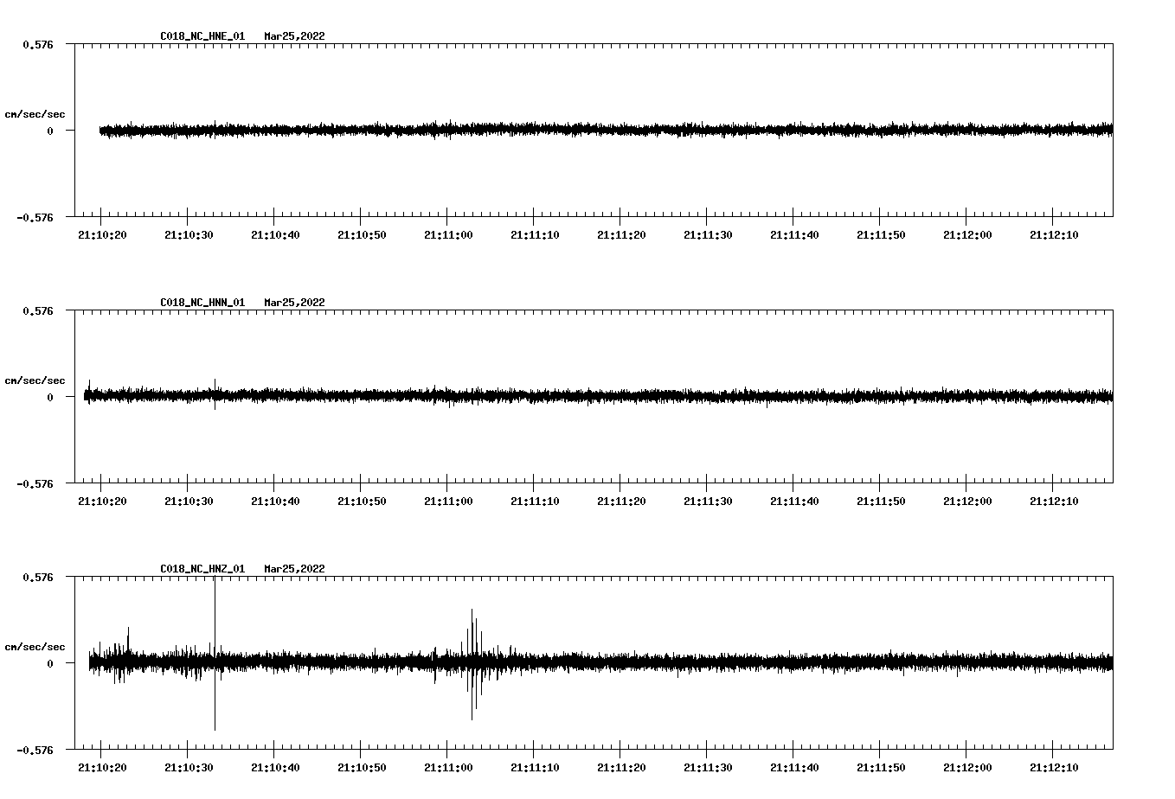
Task: Click the 0.576 upper limit of the HNN plot
Action: [x=37, y=310]
